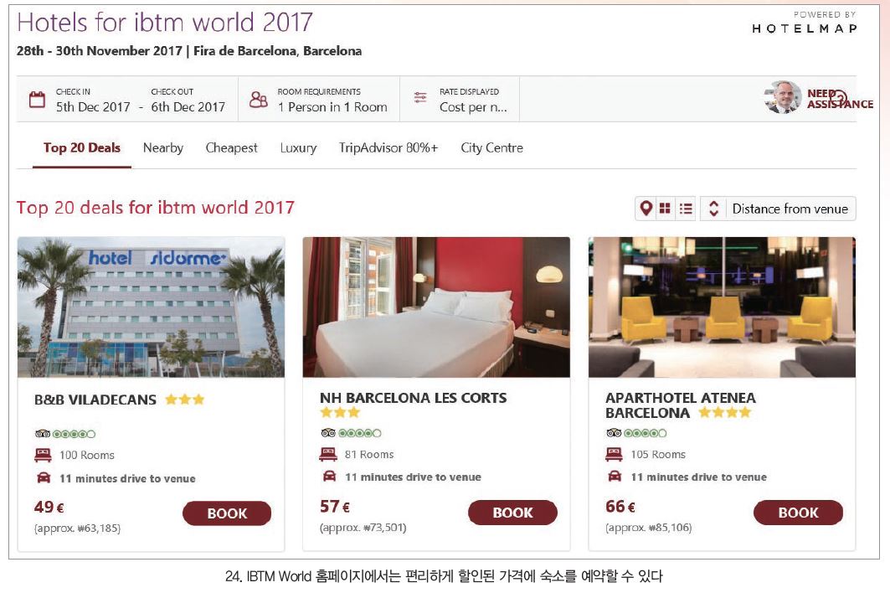Image resolution: width=890 pixels, height=593 pixels.
Task: Open the check-in calendar icon
Action: click(x=37, y=100)
